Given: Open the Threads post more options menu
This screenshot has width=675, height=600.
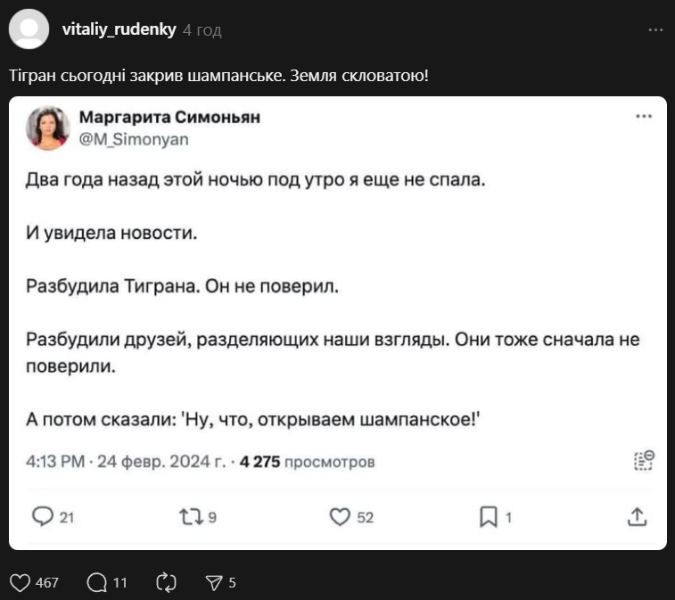Looking at the screenshot, I should (x=655, y=29).
